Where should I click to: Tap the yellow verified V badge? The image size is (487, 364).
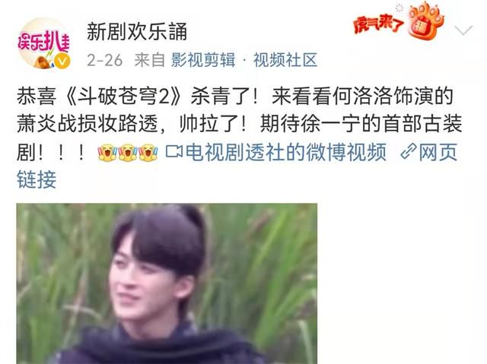pos(62,61)
